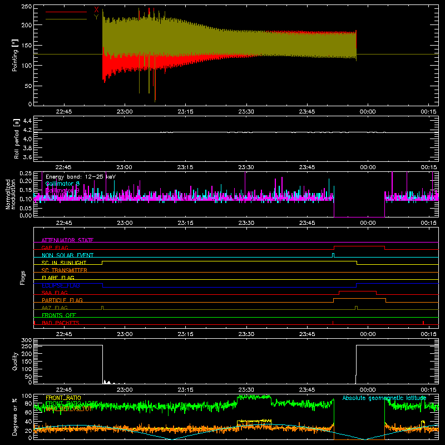Click the magenta 'Collimator 9' legend entry
445x445 pixels.
pos(62,190)
